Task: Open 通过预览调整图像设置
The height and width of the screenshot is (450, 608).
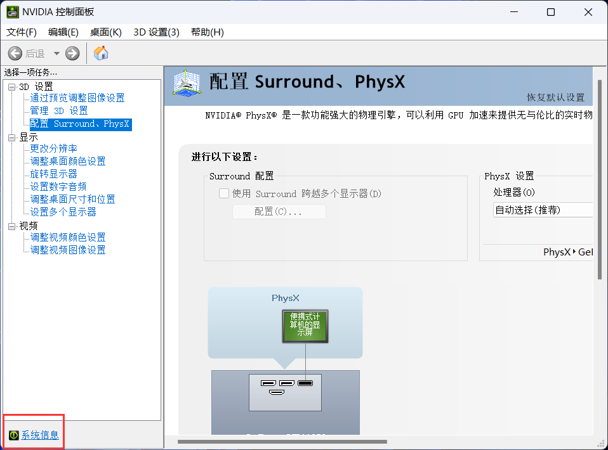Action: (77, 98)
